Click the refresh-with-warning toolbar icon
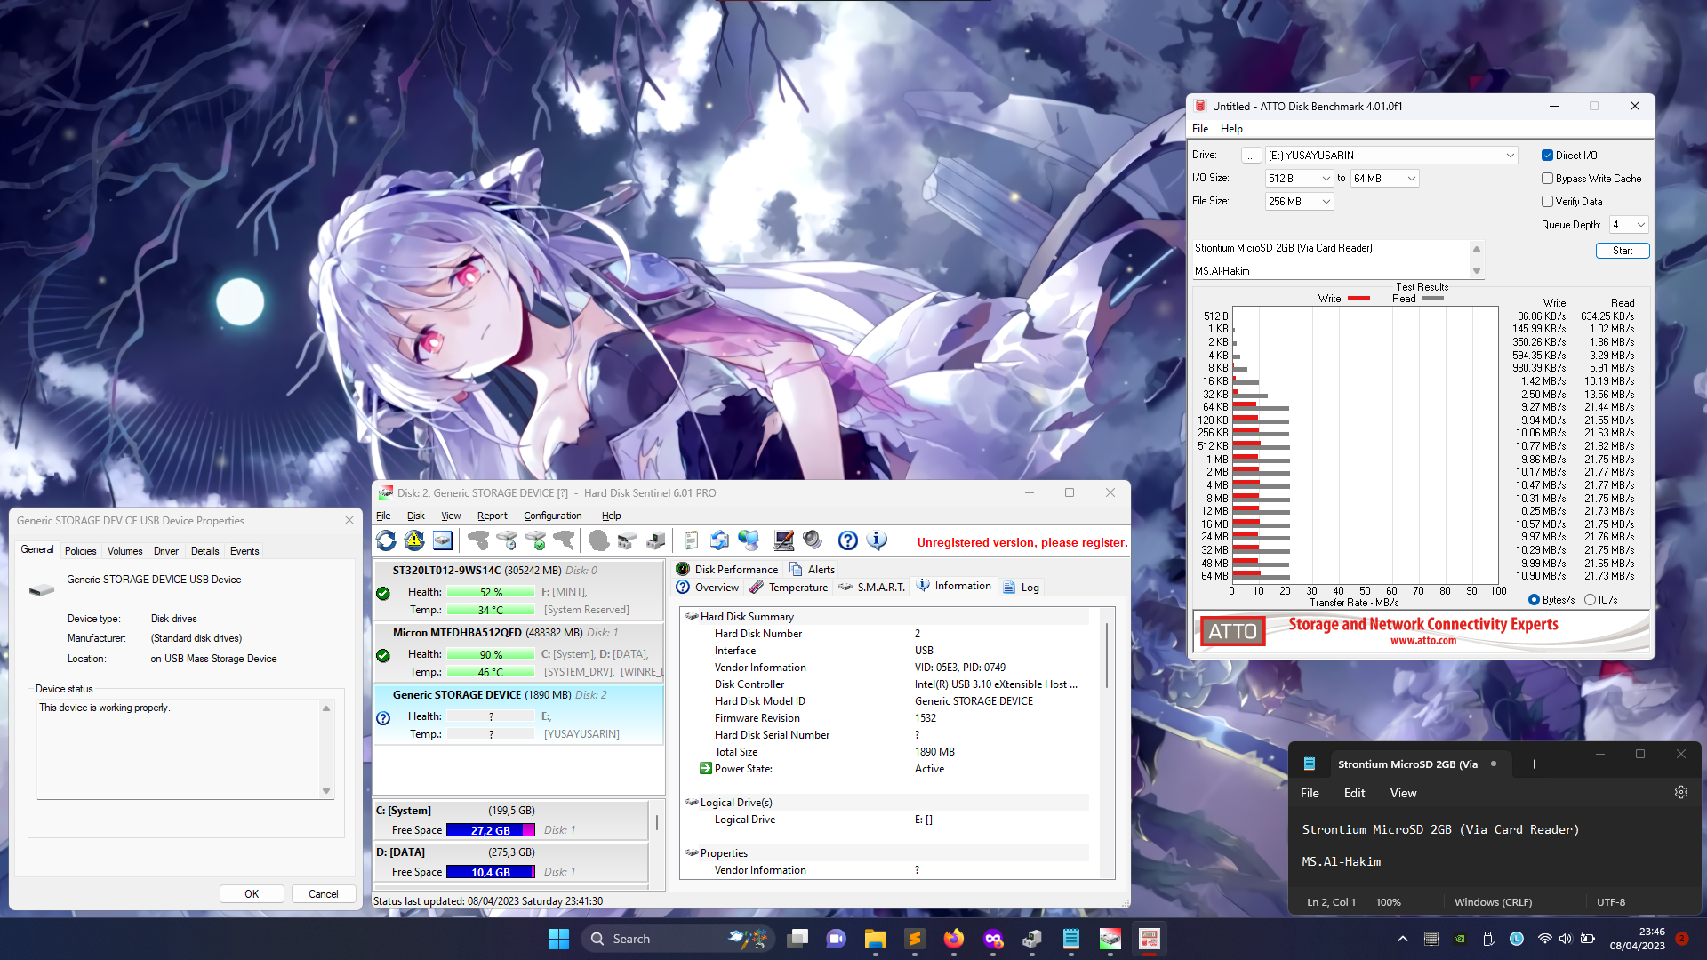 [x=414, y=540]
